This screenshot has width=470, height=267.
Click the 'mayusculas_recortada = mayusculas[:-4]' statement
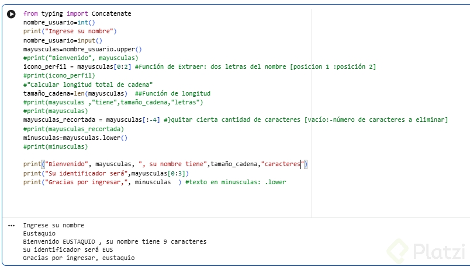pos(92,120)
